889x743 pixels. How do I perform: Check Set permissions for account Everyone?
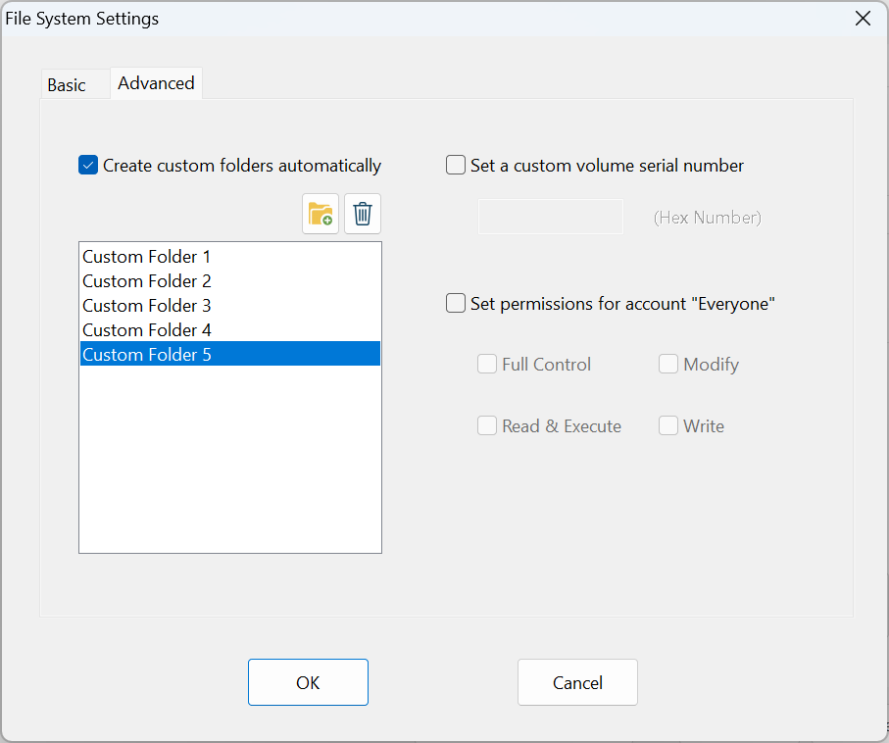click(455, 304)
